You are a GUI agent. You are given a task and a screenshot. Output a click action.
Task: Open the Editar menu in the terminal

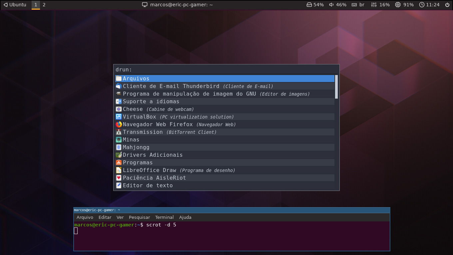pos(105,217)
